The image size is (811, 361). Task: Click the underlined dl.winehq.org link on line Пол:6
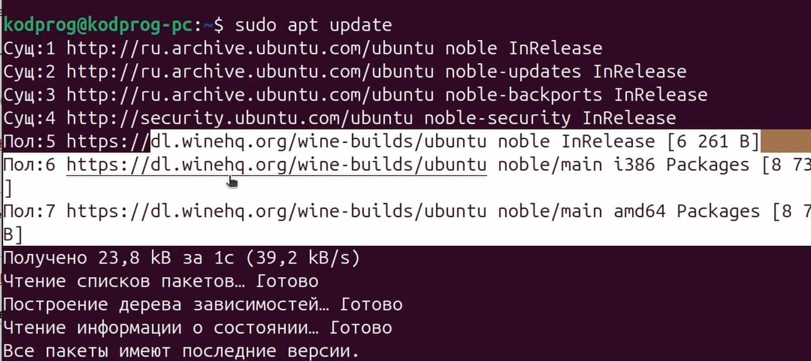pos(276,165)
